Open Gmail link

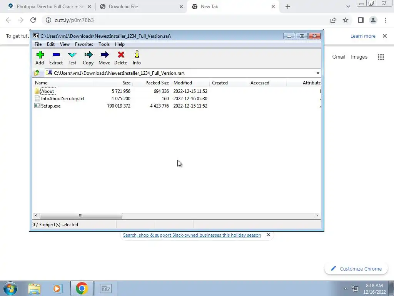pyautogui.click(x=339, y=57)
